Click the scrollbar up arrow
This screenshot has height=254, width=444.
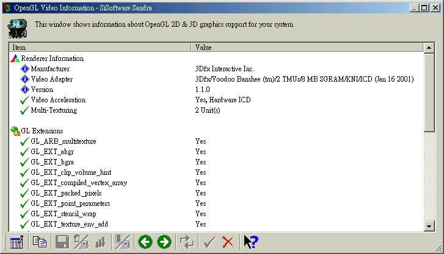pyautogui.click(x=429, y=48)
